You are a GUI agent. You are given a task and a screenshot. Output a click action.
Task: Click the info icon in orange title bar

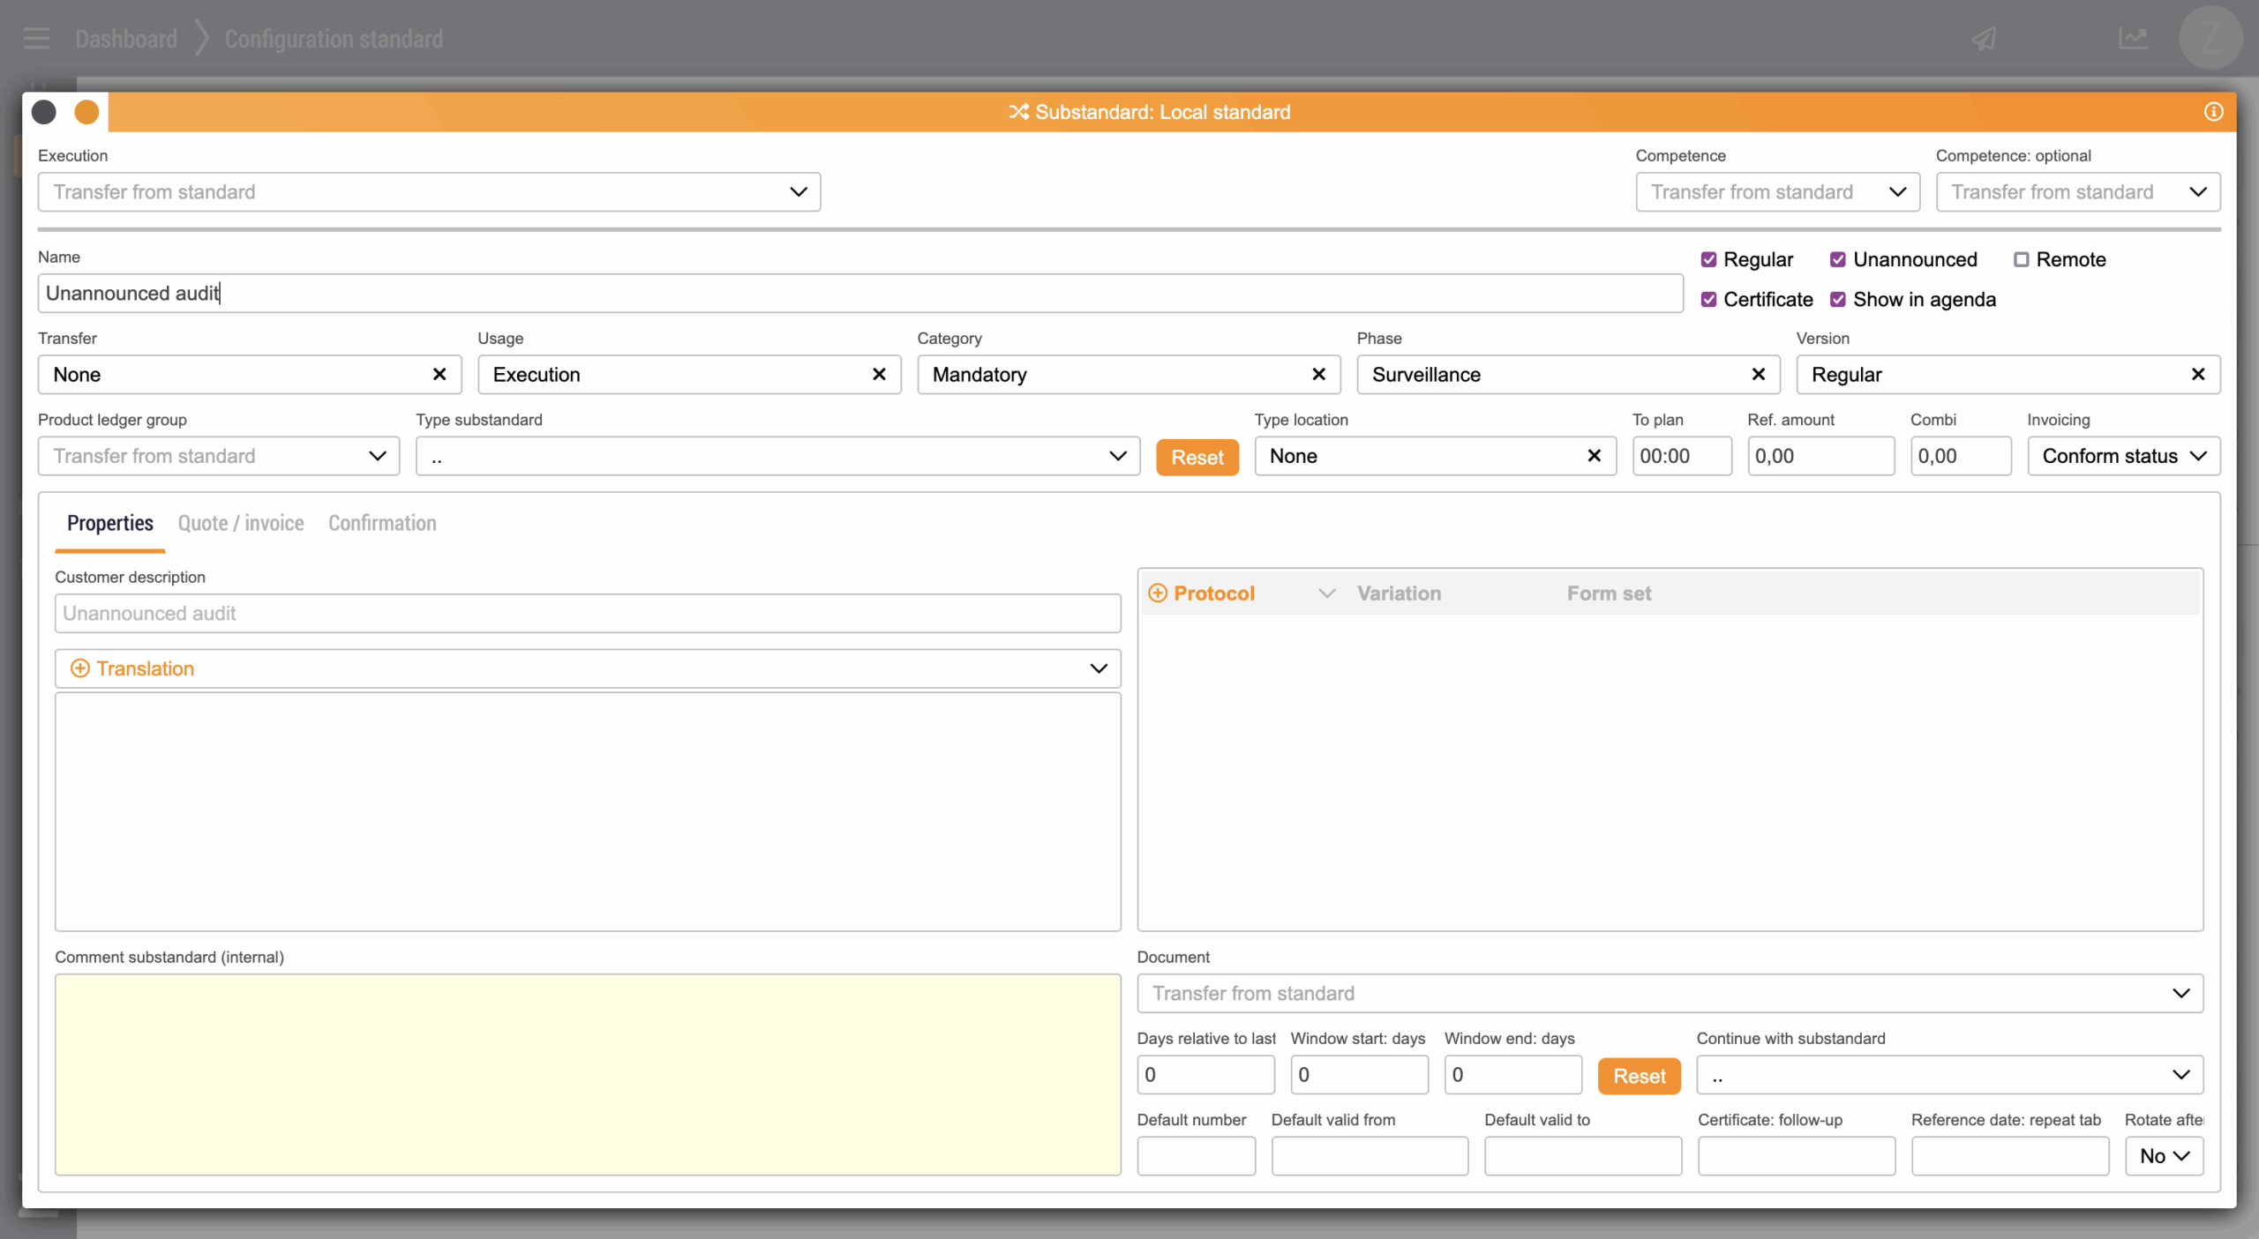coord(2213,112)
